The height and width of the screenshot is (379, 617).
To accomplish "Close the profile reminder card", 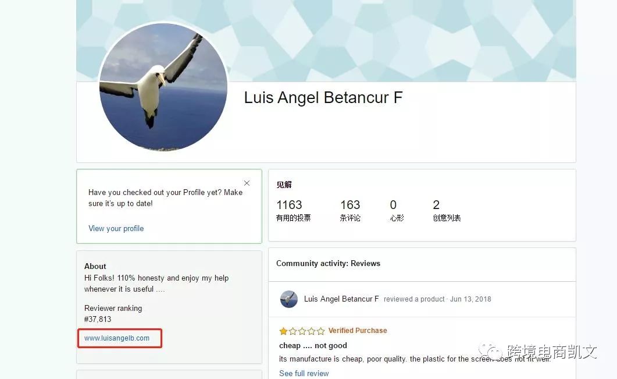I will pos(247,183).
